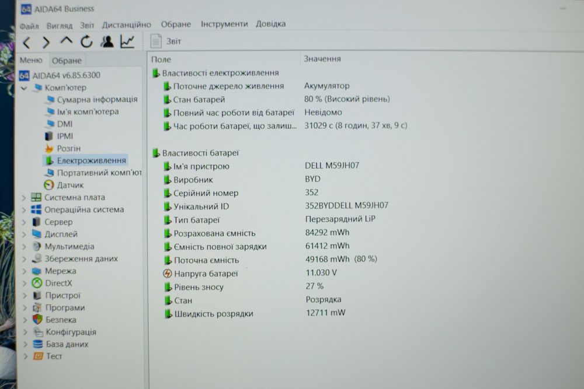Click the Тест benchmark icon
This screenshot has width=584, height=389.
pyautogui.click(x=39, y=356)
